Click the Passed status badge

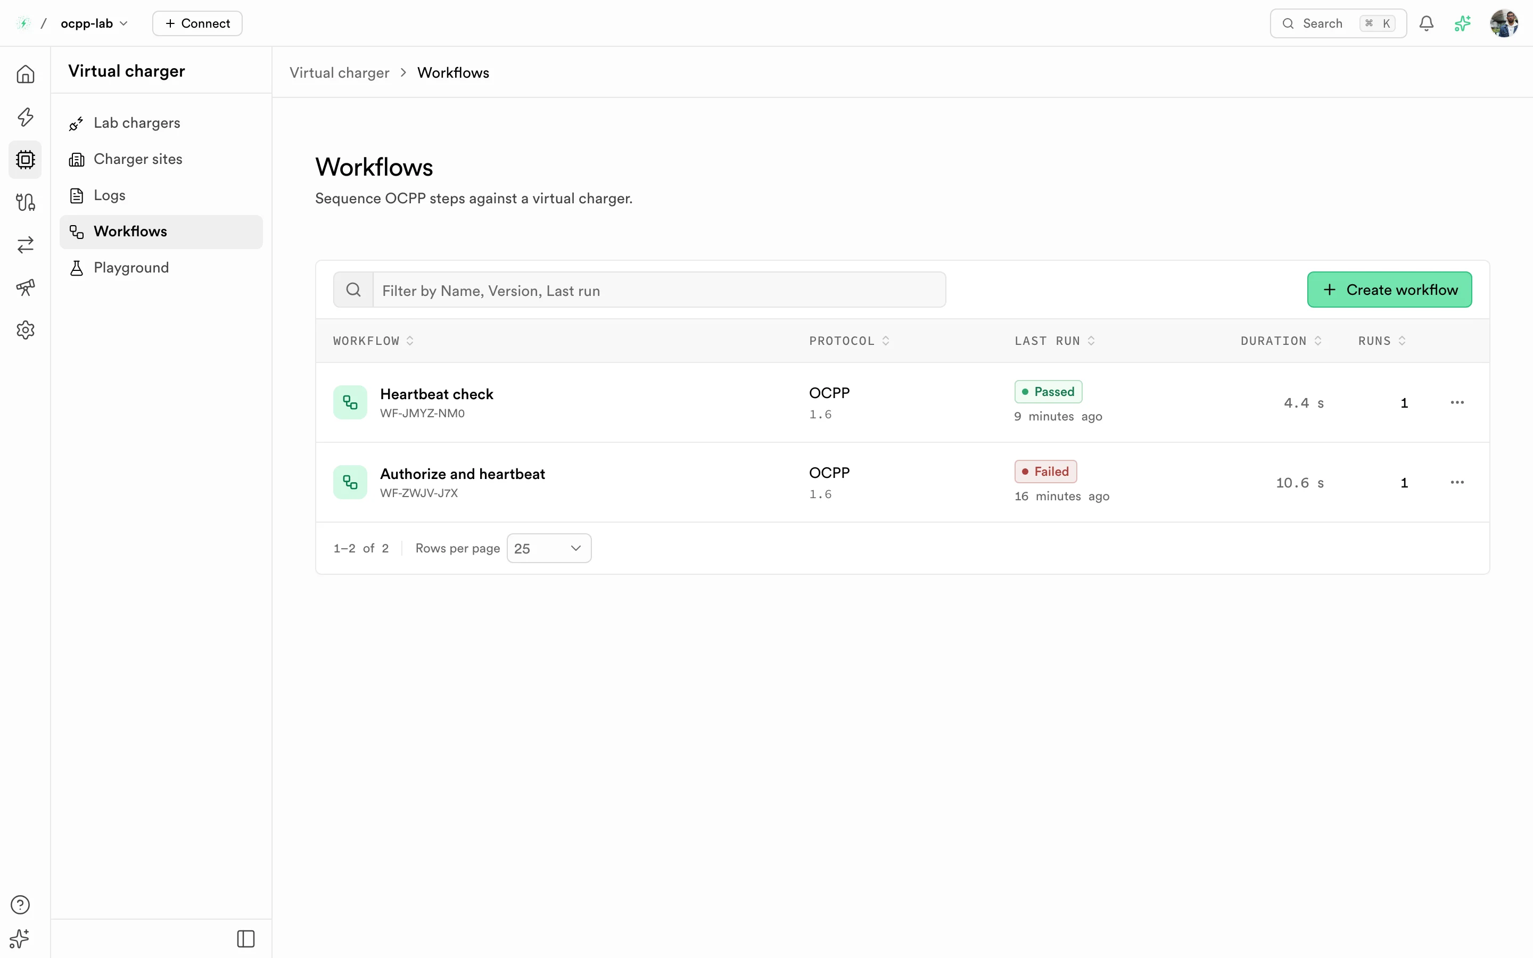pyautogui.click(x=1048, y=392)
